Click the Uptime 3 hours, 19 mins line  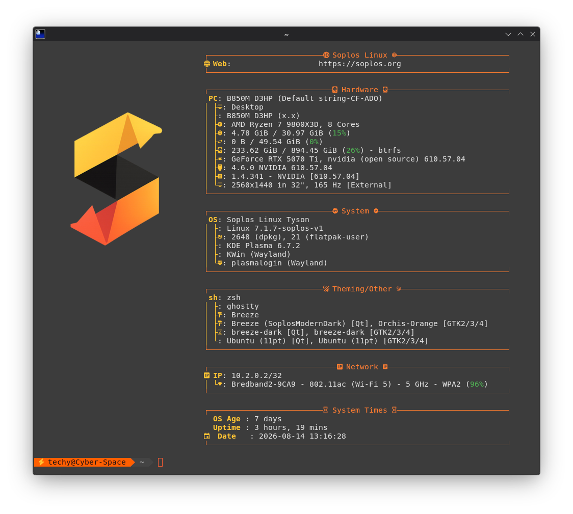click(270, 427)
